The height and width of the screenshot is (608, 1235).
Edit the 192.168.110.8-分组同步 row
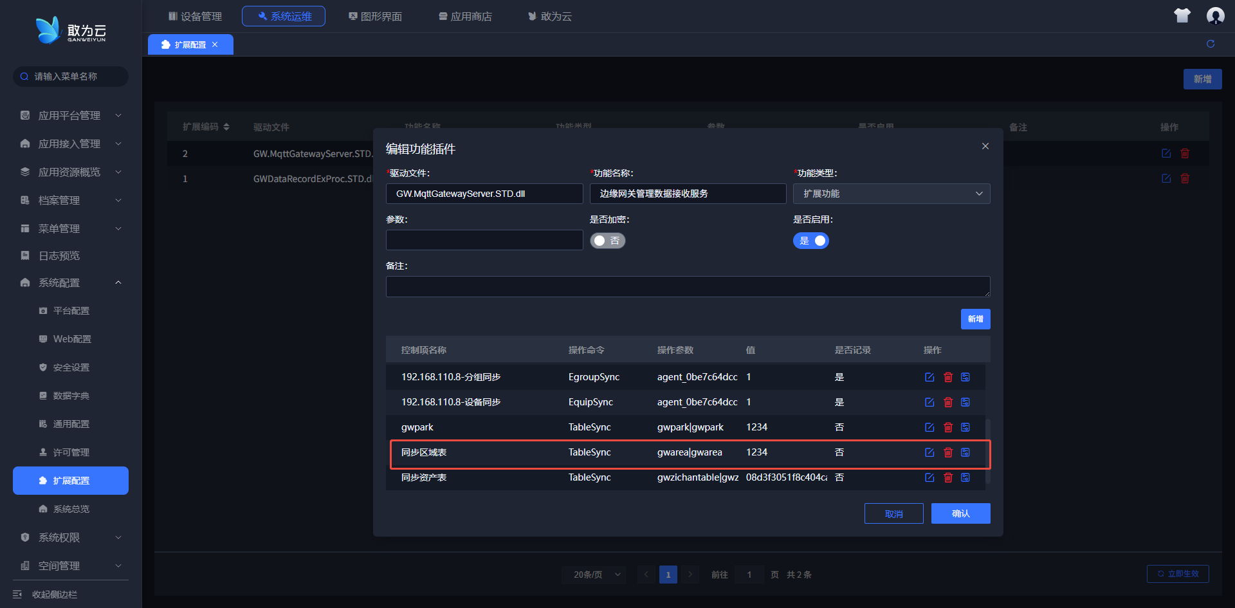click(x=929, y=377)
